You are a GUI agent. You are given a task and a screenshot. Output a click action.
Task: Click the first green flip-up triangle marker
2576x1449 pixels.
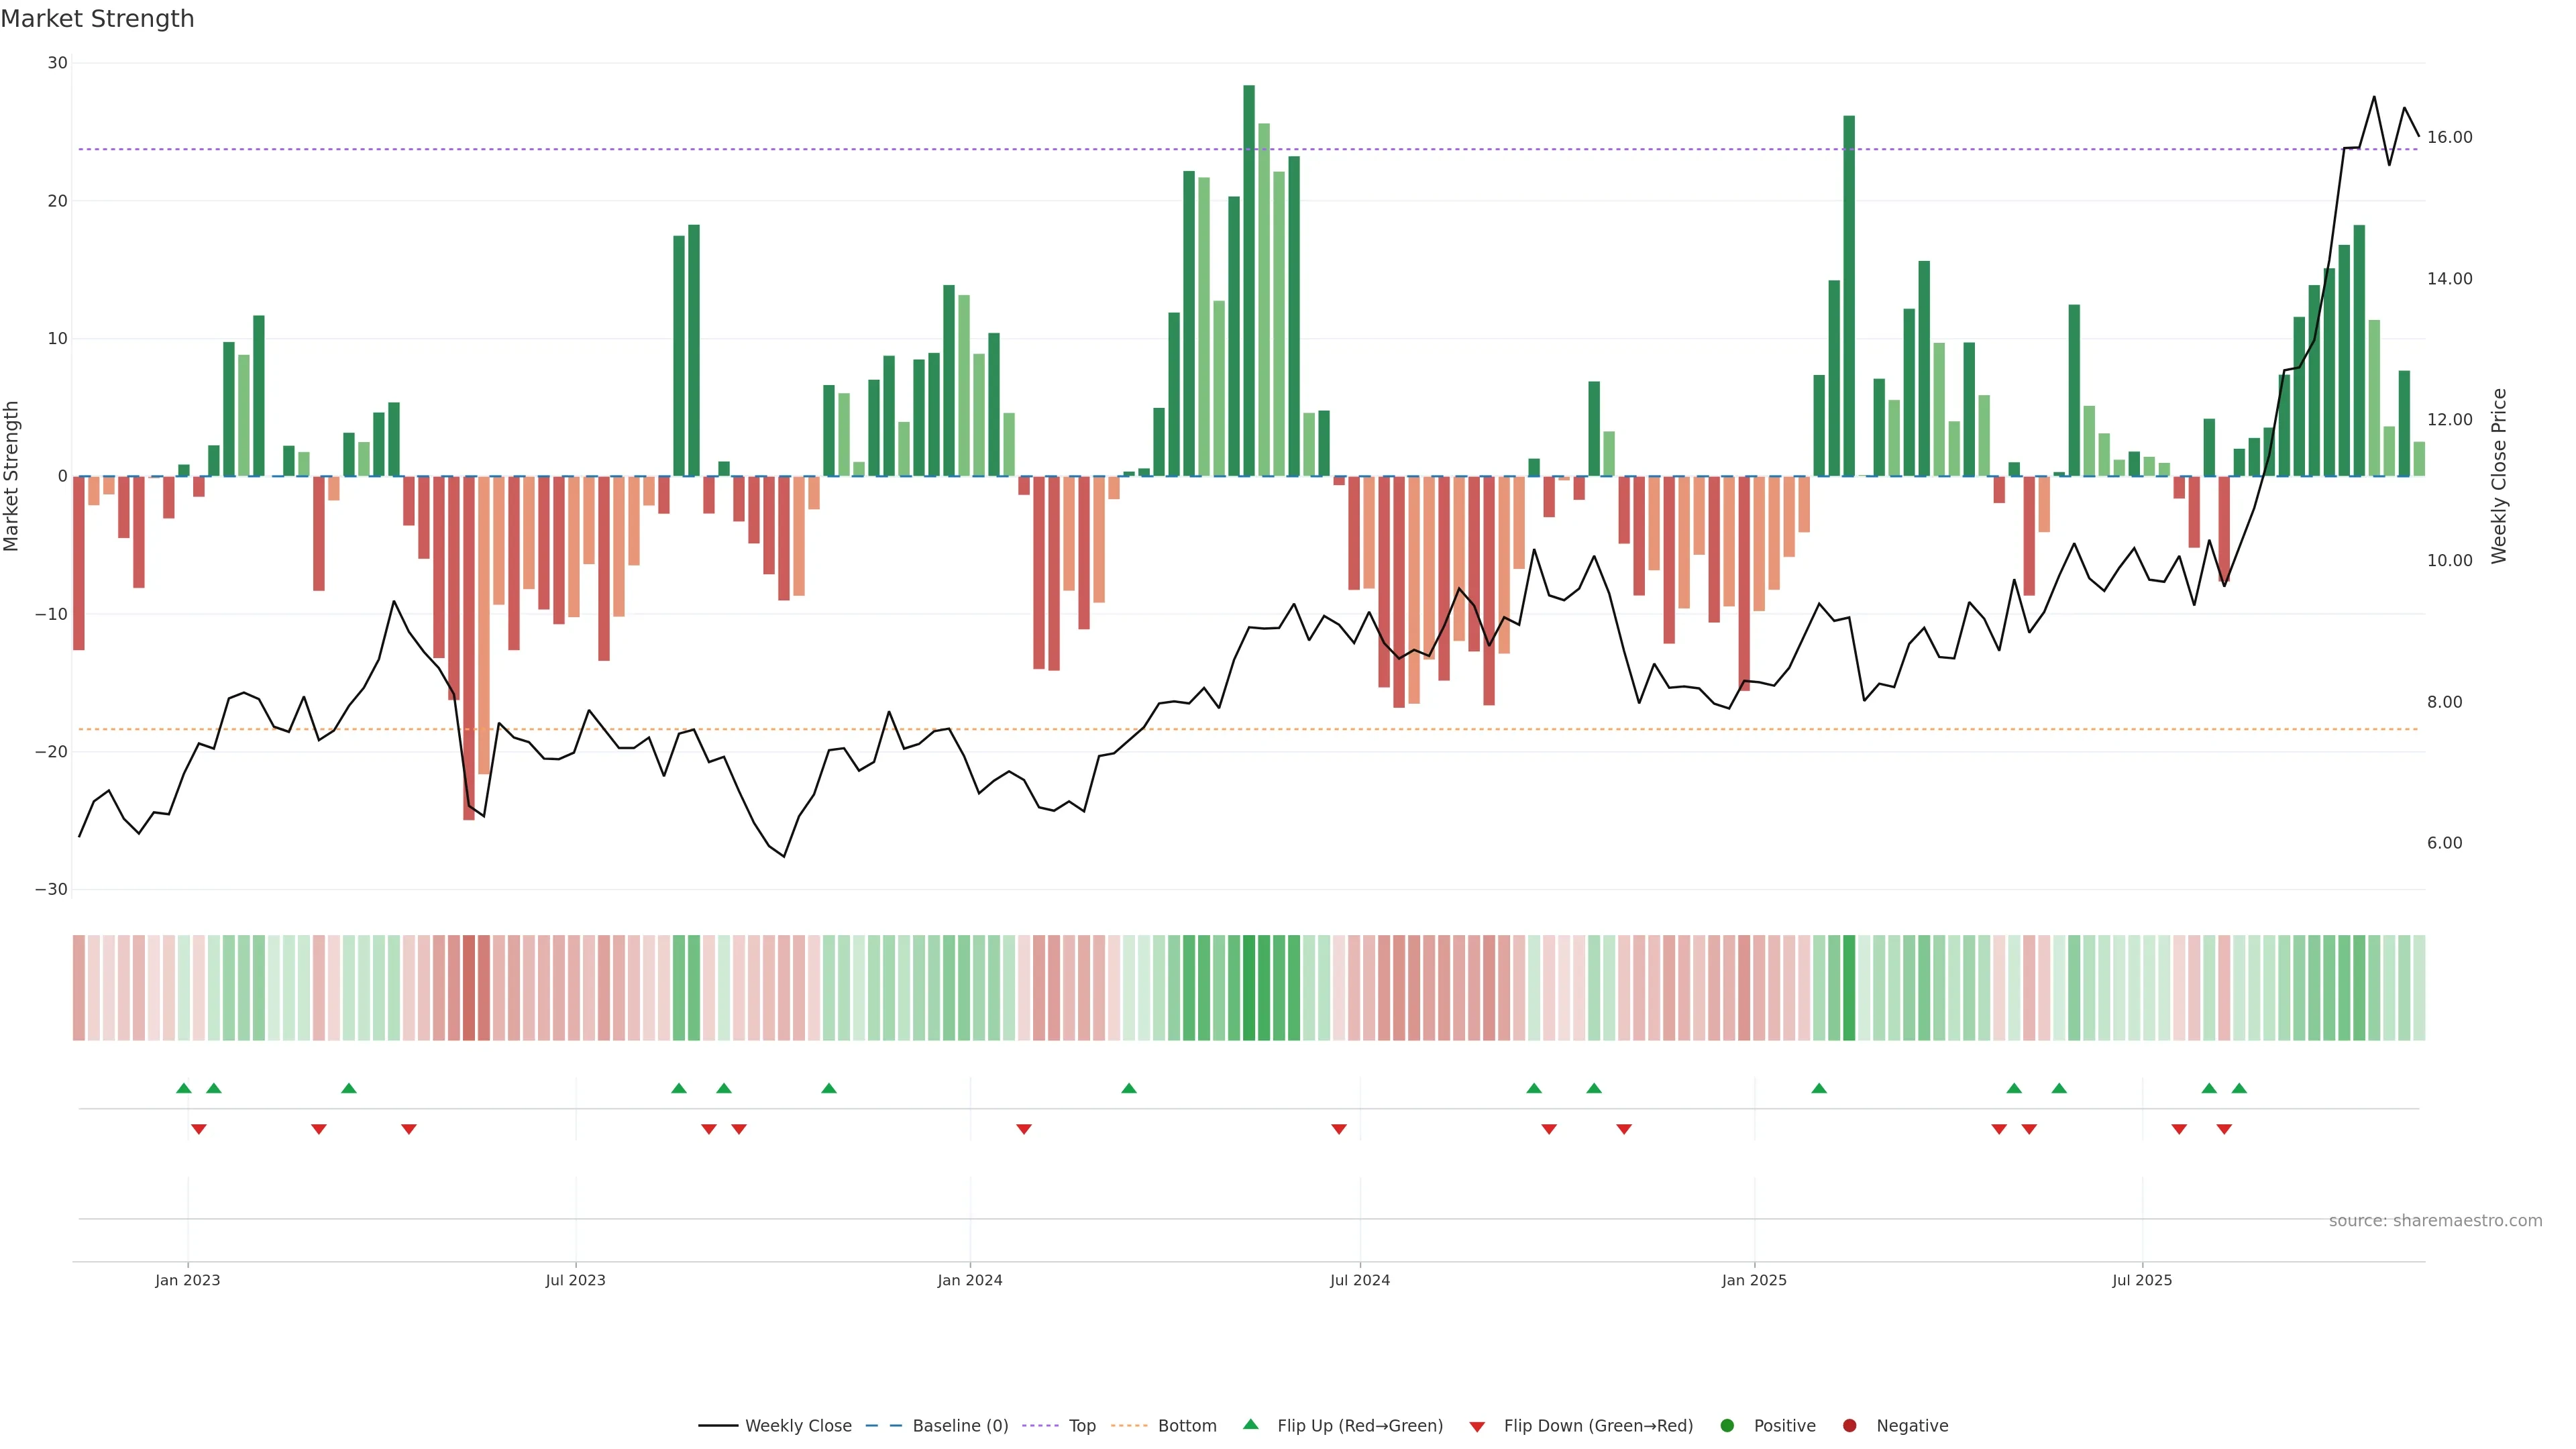[183, 1088]
